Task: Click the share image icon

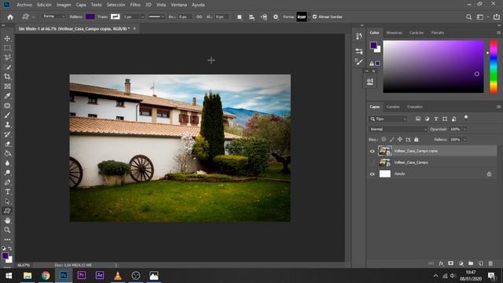Action: coord(496,17)
